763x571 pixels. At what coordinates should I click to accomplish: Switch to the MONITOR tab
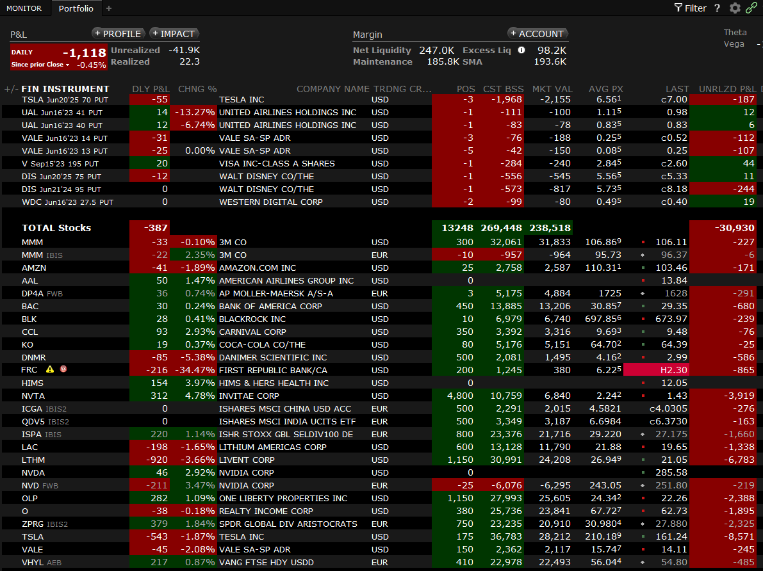[24, 8]
